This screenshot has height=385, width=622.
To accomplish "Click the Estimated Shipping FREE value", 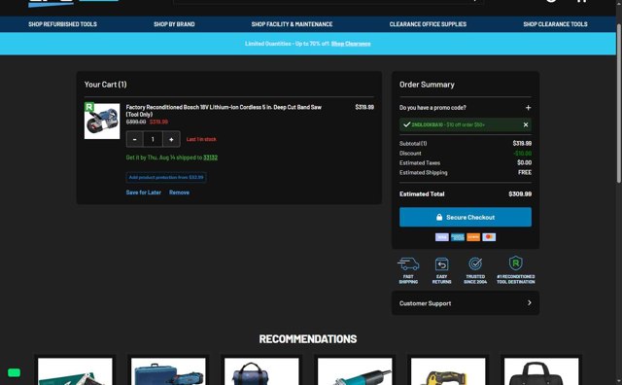I will 525,173.
